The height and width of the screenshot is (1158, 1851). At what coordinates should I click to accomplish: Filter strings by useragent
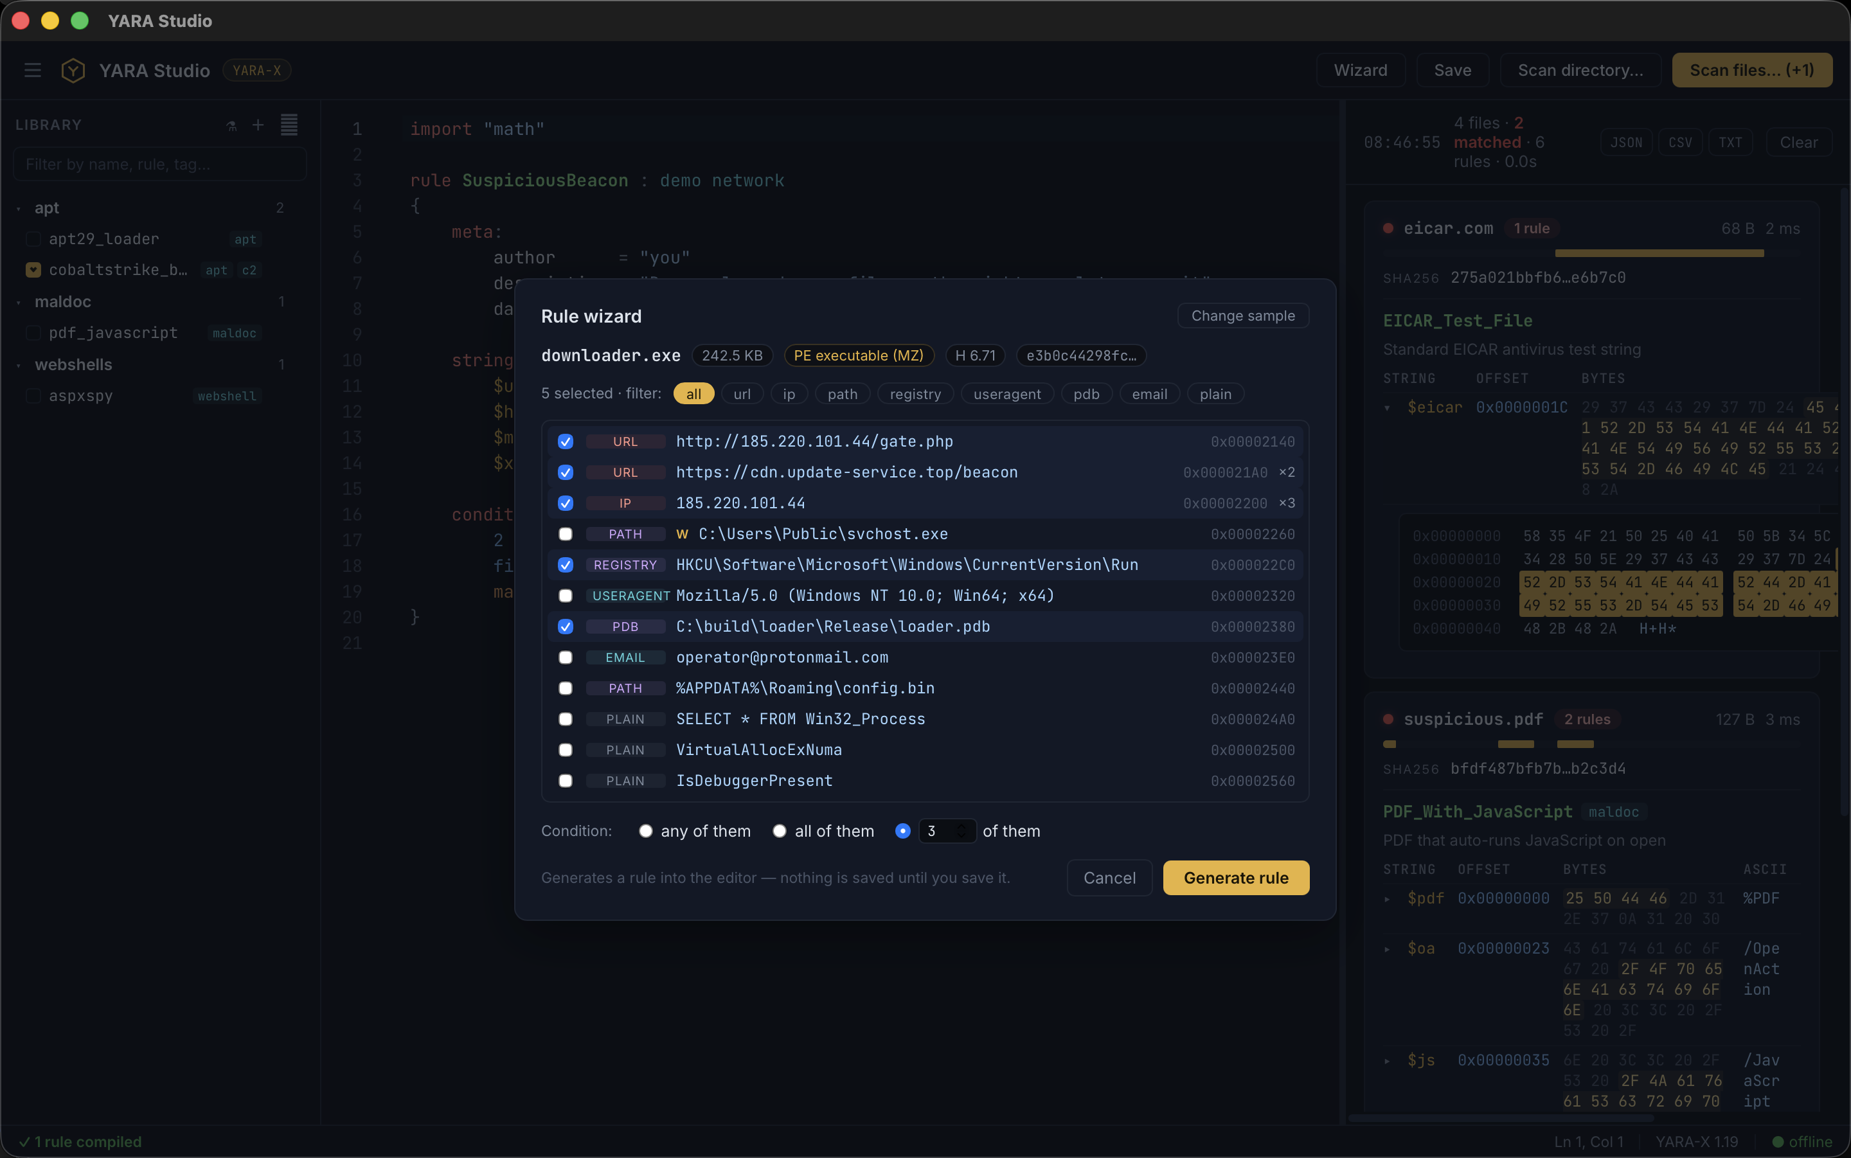coord(1007,394)
